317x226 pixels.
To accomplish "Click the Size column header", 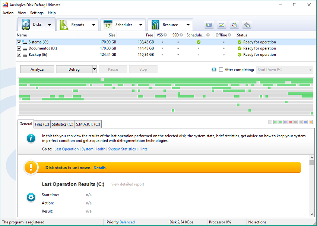I will [98, 35].
